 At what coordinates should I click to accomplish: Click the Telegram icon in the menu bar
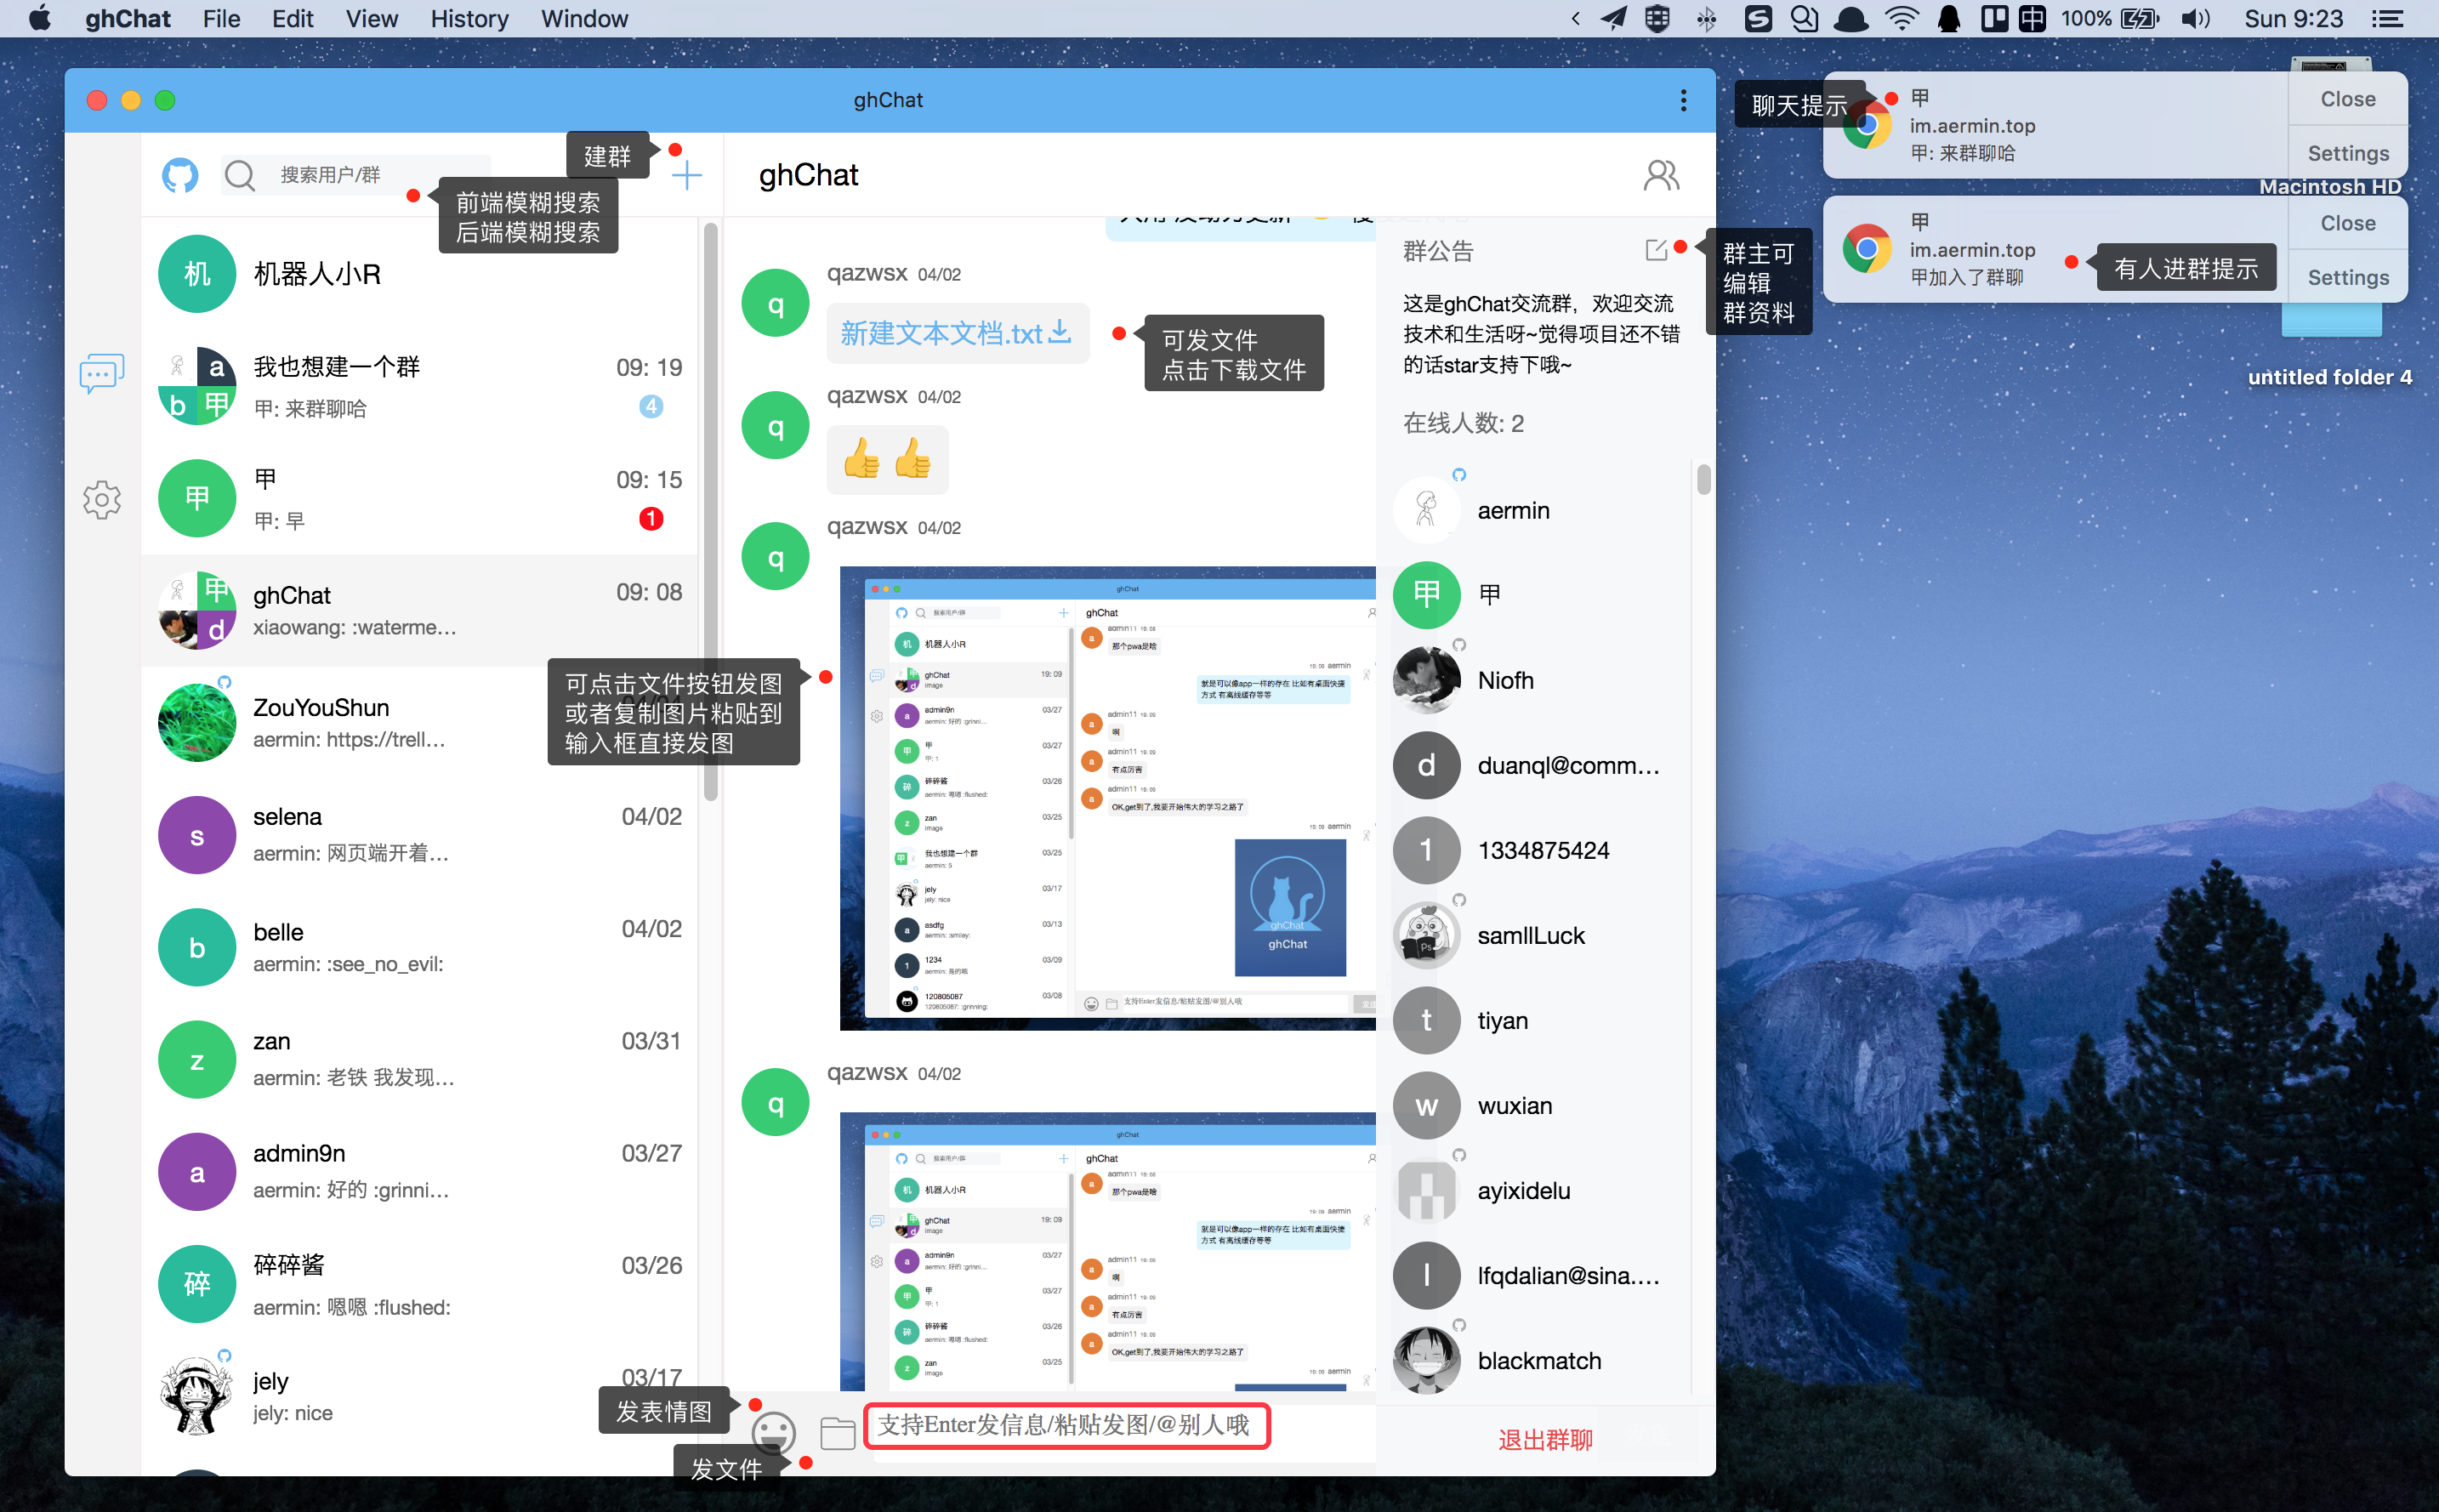point(1614,18)
